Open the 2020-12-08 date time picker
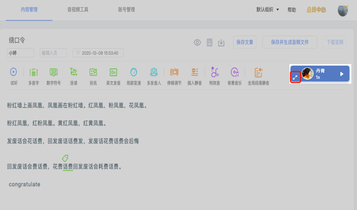Viewport: 357px width, 210px height. coord(98,53)
